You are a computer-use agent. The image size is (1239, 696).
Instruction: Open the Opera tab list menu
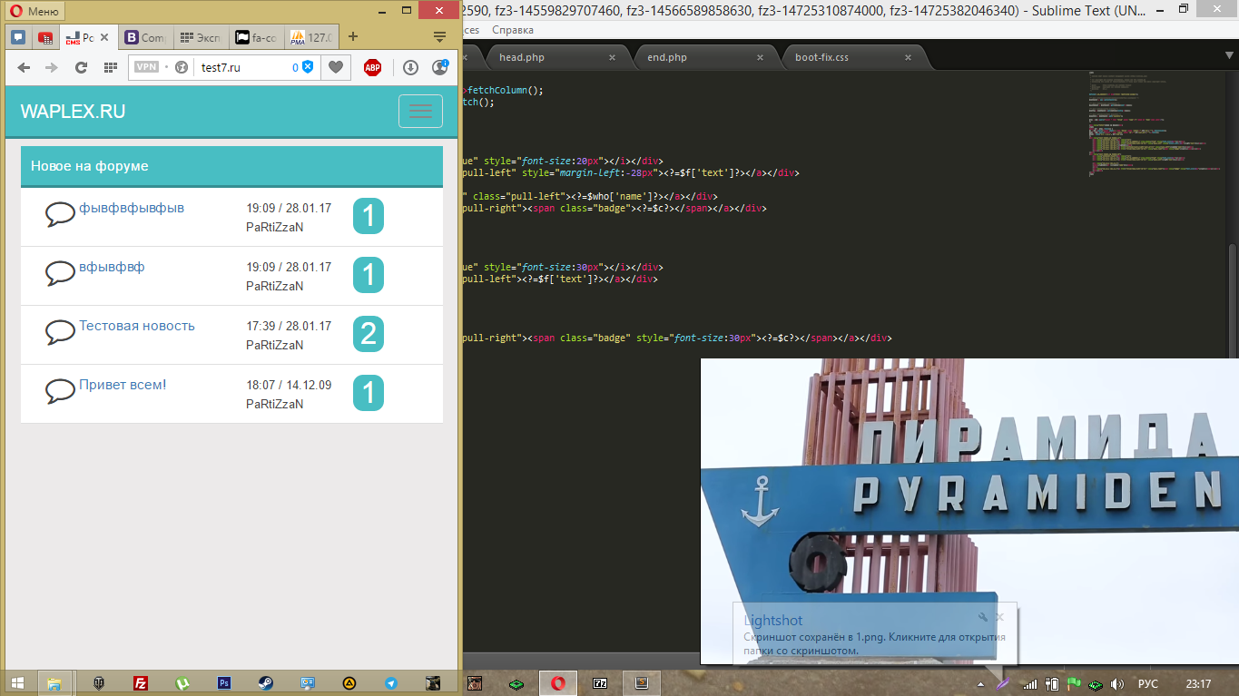coord(439,37)
